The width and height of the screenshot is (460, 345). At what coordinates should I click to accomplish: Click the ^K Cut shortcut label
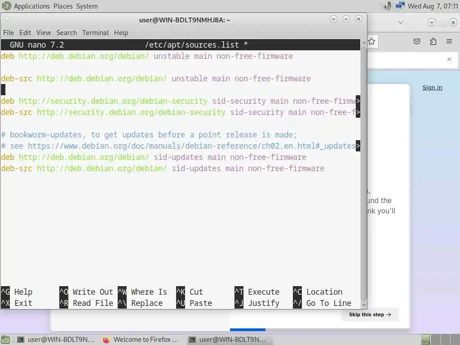(190, 292)
